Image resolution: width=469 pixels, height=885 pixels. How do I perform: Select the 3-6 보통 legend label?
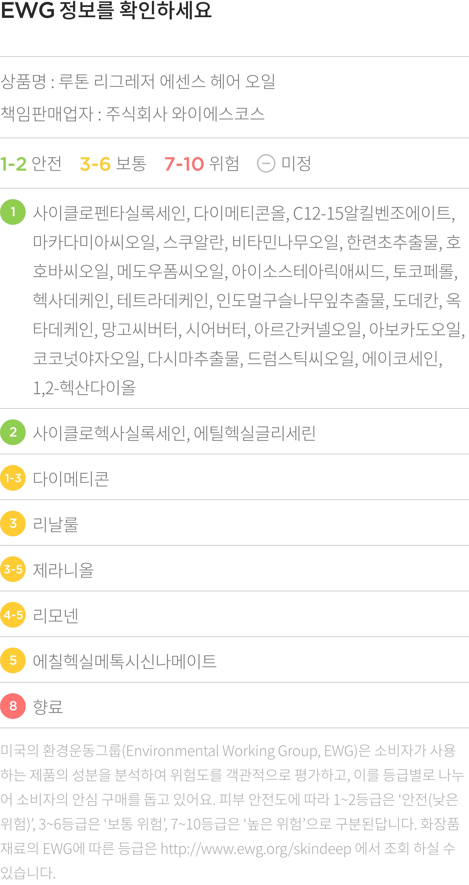tap(113, 163)
